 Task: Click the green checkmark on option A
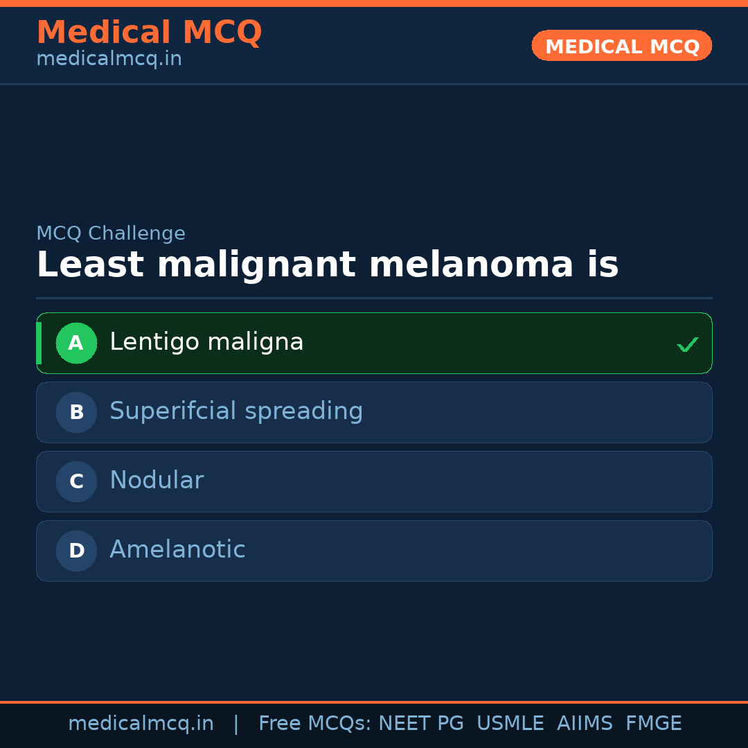(x=687, y=344)
